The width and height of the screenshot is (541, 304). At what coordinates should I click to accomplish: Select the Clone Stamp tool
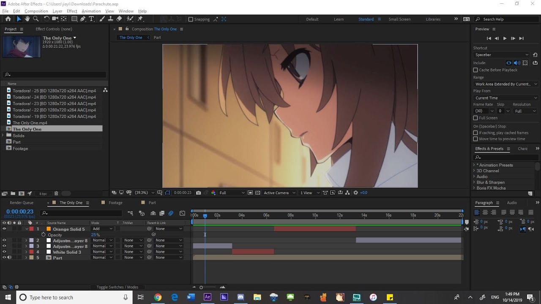[110, 19]
